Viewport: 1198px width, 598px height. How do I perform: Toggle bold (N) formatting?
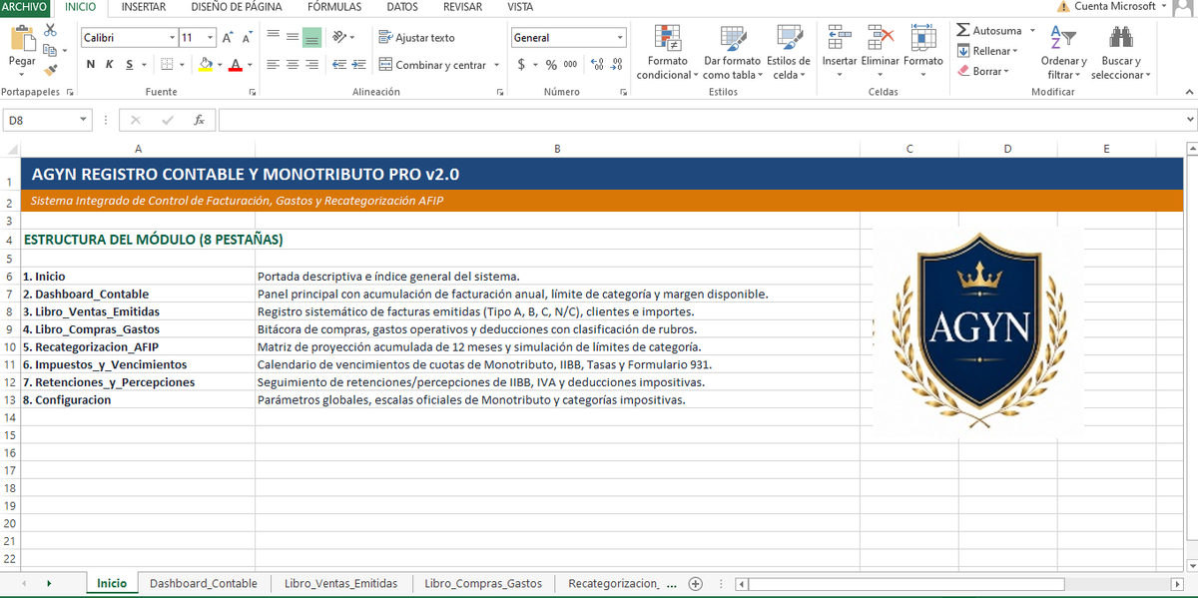point(91,65)
